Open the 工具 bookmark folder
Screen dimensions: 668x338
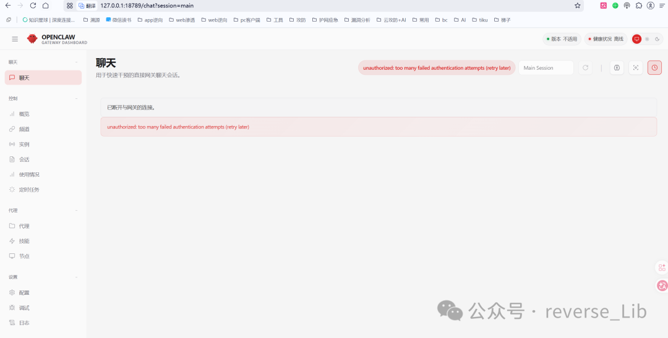[275, 20]
